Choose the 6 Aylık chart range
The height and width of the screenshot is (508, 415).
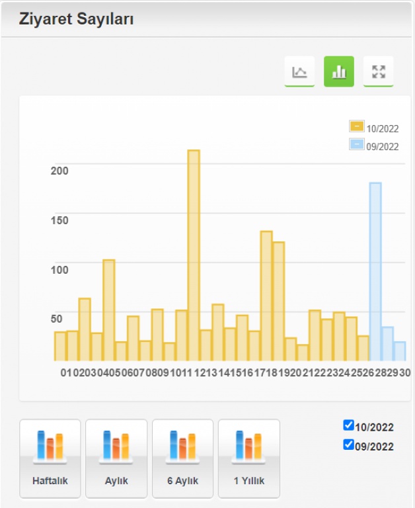[182, 458]
